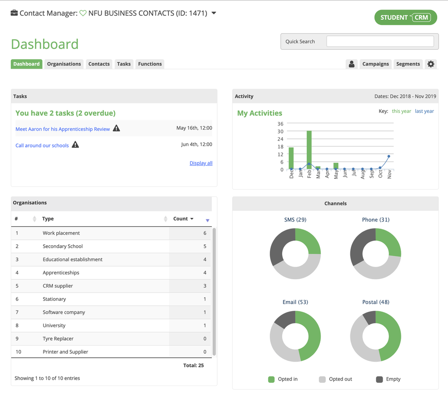Image resolution: width=448 pixels, height=394 pixels.
Task: Click the Stationary row
Action: tap(111, 299)
